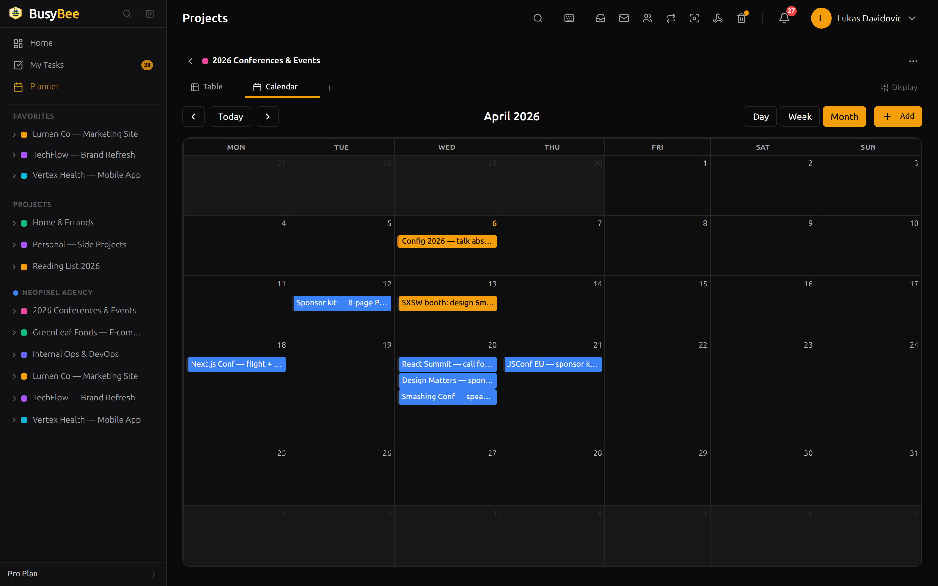Click the plus icon to add a view

pyautogui.click(x=330, y=88)
